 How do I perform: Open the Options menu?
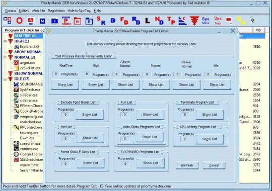coord(11,11)
